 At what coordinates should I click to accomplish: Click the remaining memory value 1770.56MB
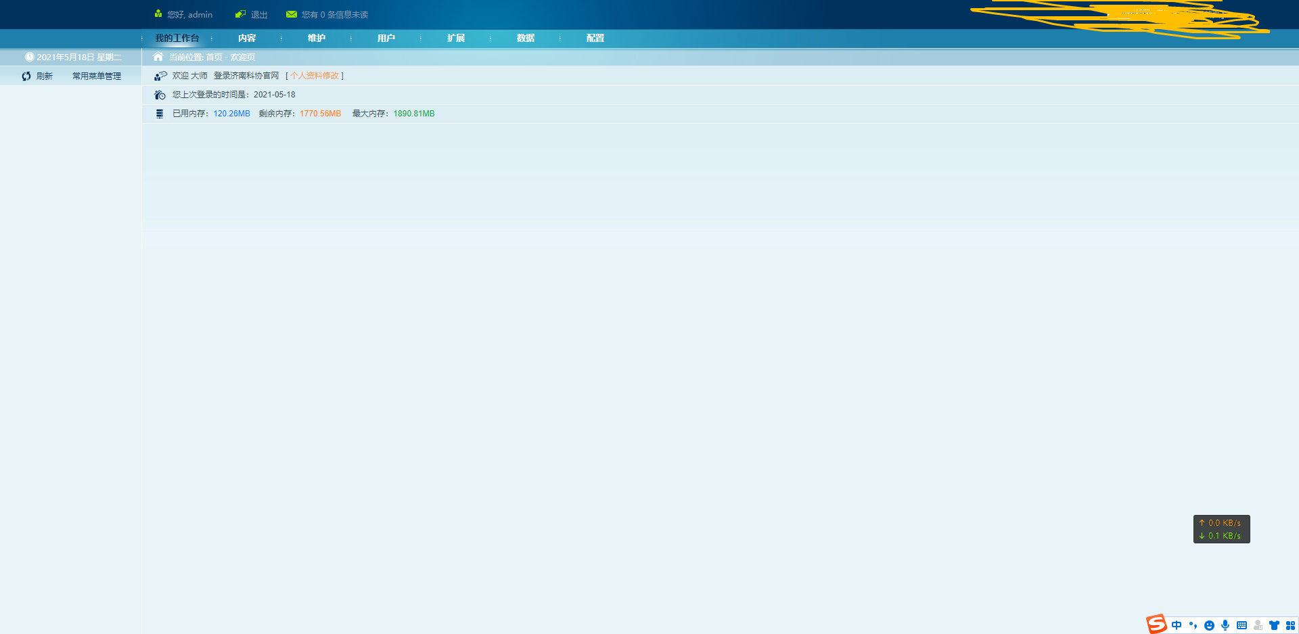click(321, 114)
